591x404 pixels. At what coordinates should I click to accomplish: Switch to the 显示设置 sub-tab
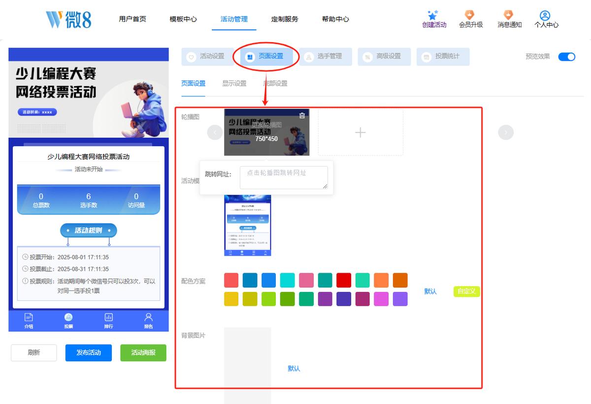[234, 84]
